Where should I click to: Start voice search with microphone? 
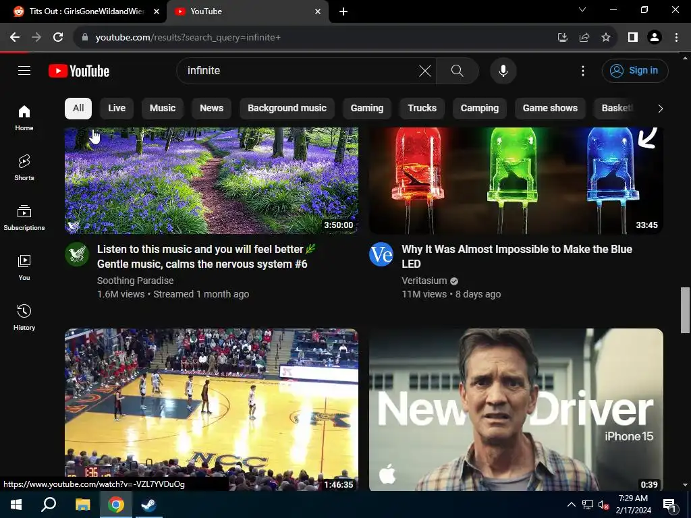pyautogui.click(x=503, y=70)
